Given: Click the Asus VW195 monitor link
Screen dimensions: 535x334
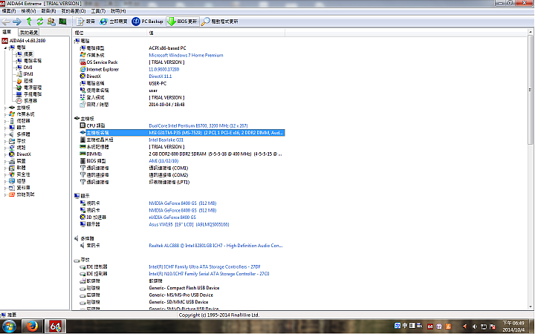Looking at the screenshot, I should [189, 225].
